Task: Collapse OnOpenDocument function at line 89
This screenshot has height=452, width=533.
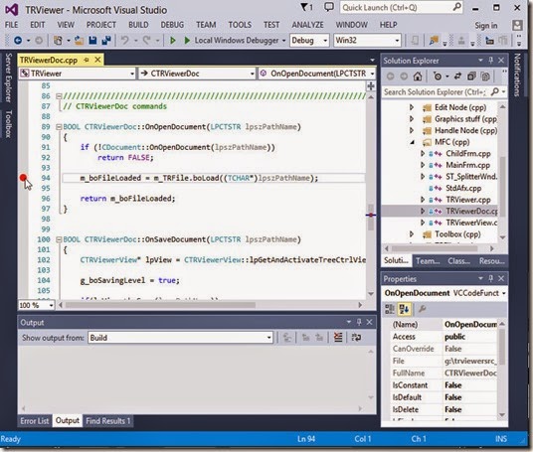Action: 59,127
